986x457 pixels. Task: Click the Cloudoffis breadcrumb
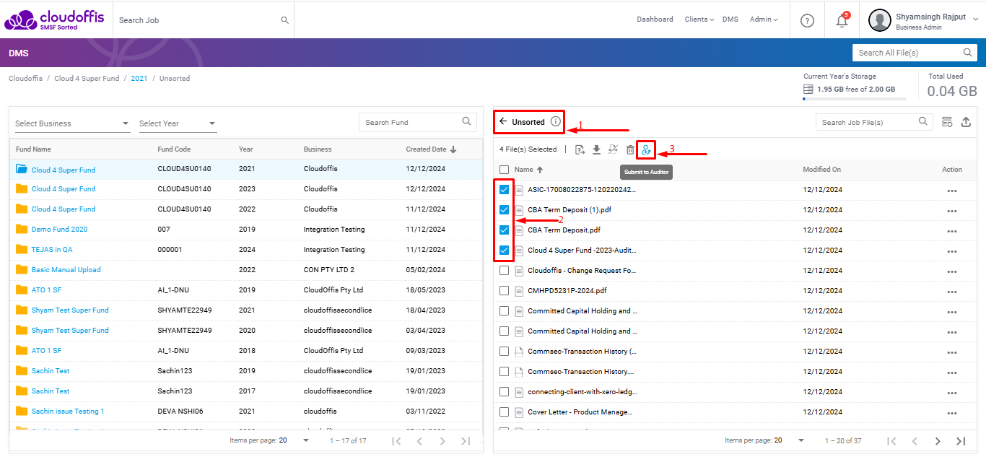25,78
